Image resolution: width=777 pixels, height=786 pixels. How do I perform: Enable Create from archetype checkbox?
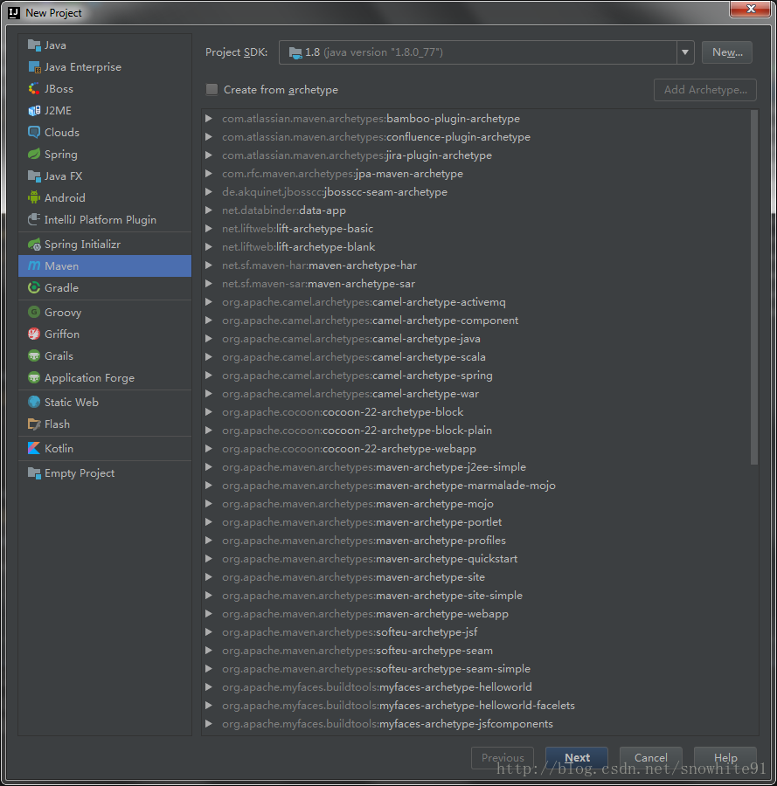coord(212,90)
